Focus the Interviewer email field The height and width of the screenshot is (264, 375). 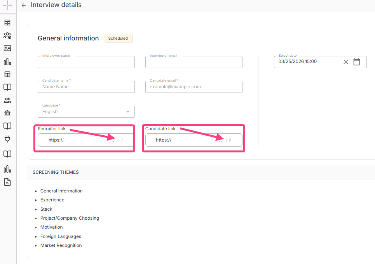tap(194, 62)
